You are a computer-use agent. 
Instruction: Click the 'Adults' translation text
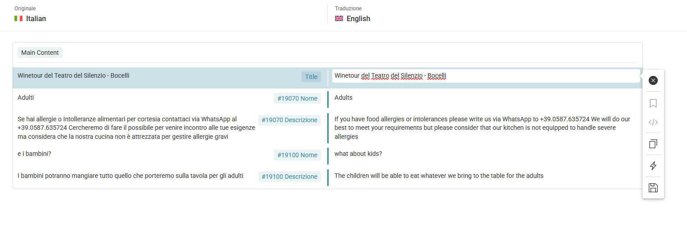(343, 97)
